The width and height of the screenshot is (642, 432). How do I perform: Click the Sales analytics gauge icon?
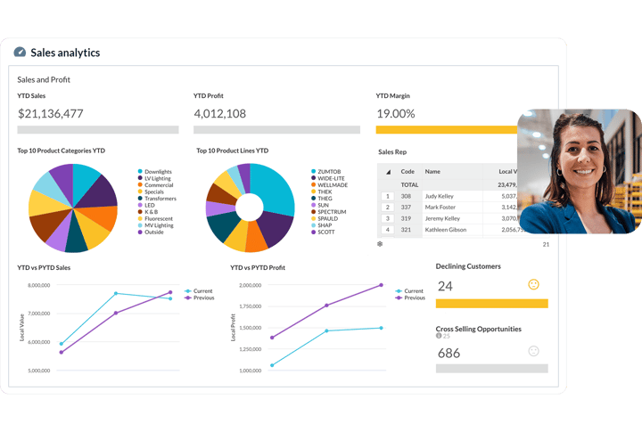[20, 53]
